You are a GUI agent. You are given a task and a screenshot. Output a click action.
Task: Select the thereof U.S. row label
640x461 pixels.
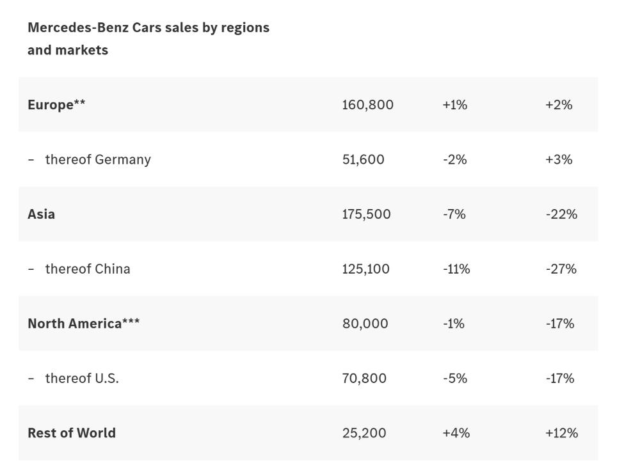click(81, 378)
